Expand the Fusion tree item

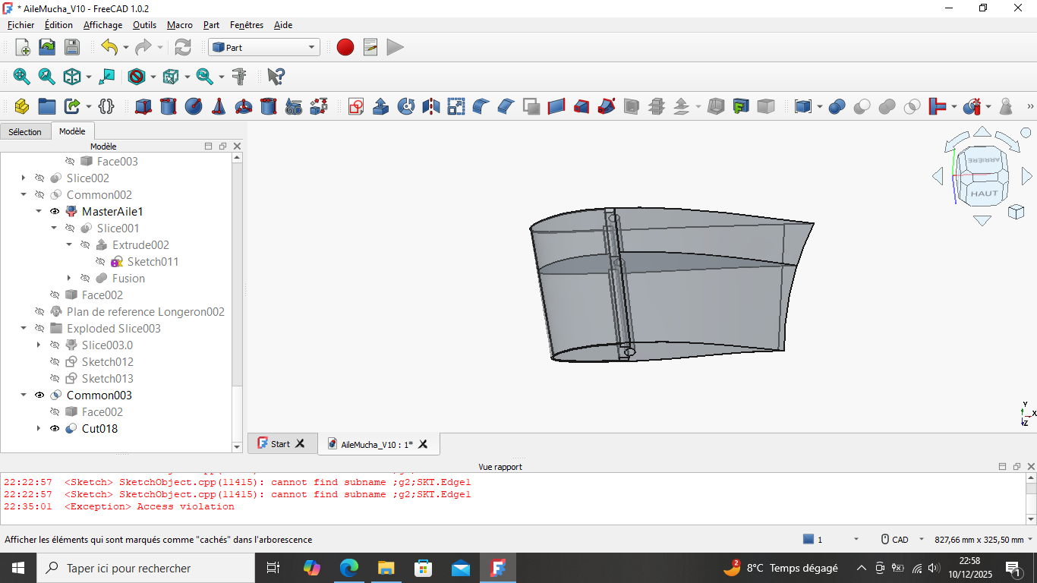[x=69, y=279]
